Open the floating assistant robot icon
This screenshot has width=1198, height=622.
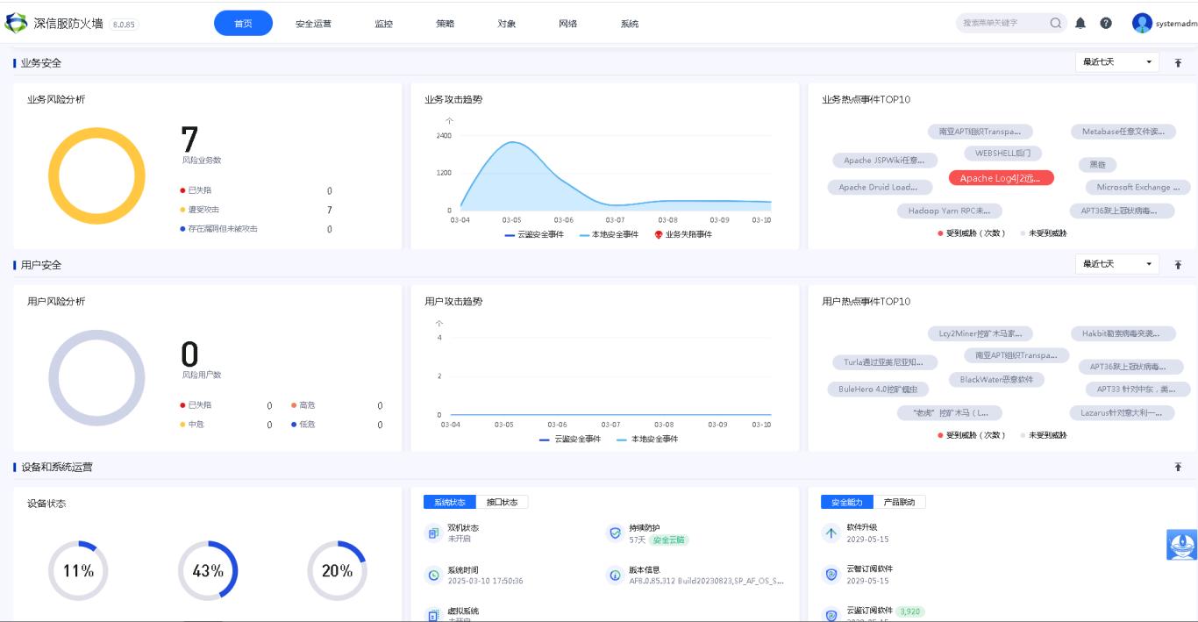pos(1181,545)
